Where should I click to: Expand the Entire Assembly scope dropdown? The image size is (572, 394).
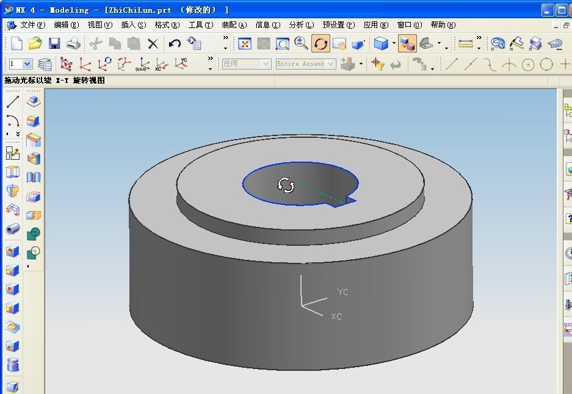[x=331, y=64]
